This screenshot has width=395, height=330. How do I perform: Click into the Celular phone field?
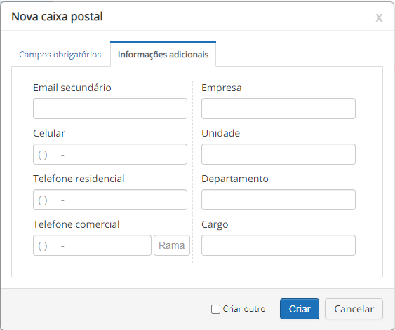point(110,154)
